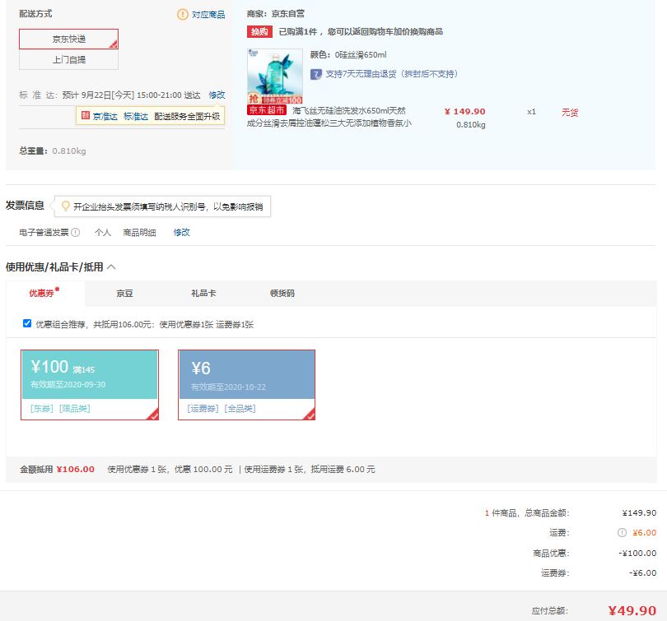Collapse the 使用优惠/礼品卡/抵用 section
Image resolution: width=667 pixels, height=621 pixels.
click(111, 267)
